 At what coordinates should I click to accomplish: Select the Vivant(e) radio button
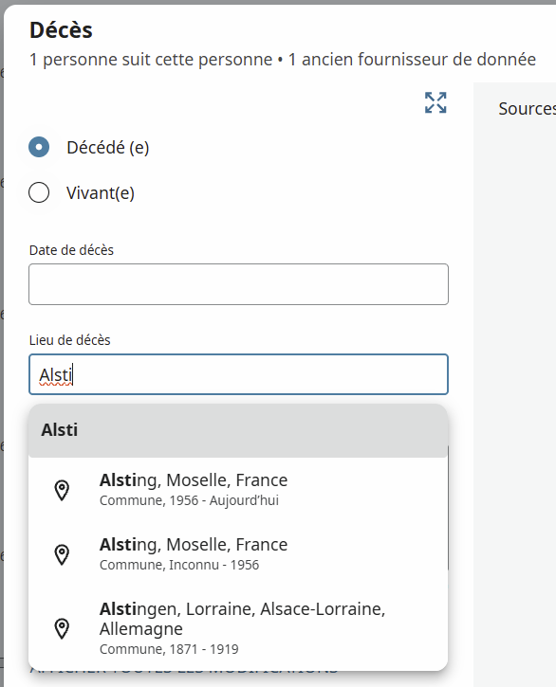(x=39, y=192)
